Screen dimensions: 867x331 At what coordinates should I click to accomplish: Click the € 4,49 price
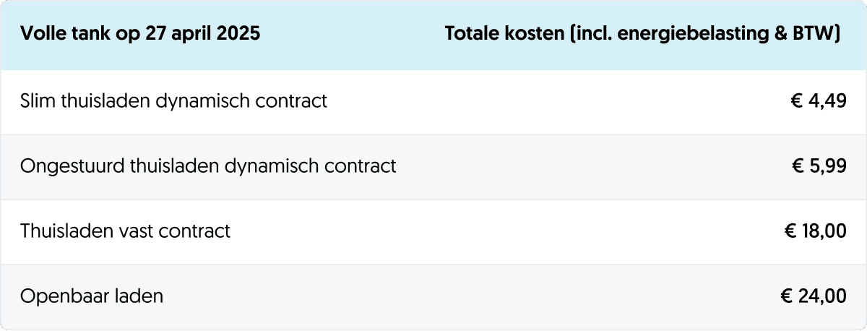click(818, 101)
